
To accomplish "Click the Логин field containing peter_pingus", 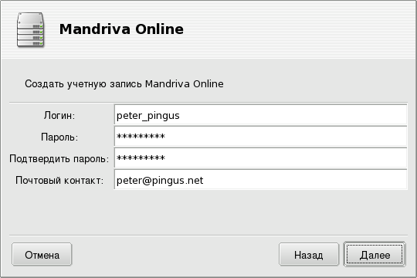I will tap(261, 114).
